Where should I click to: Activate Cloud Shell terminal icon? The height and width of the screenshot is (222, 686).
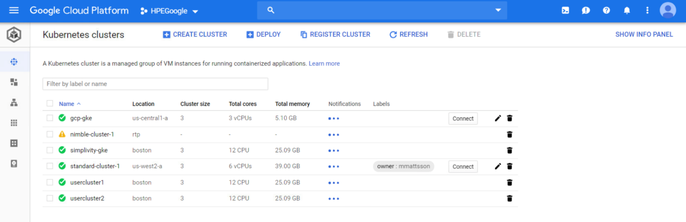click(565, 11)
